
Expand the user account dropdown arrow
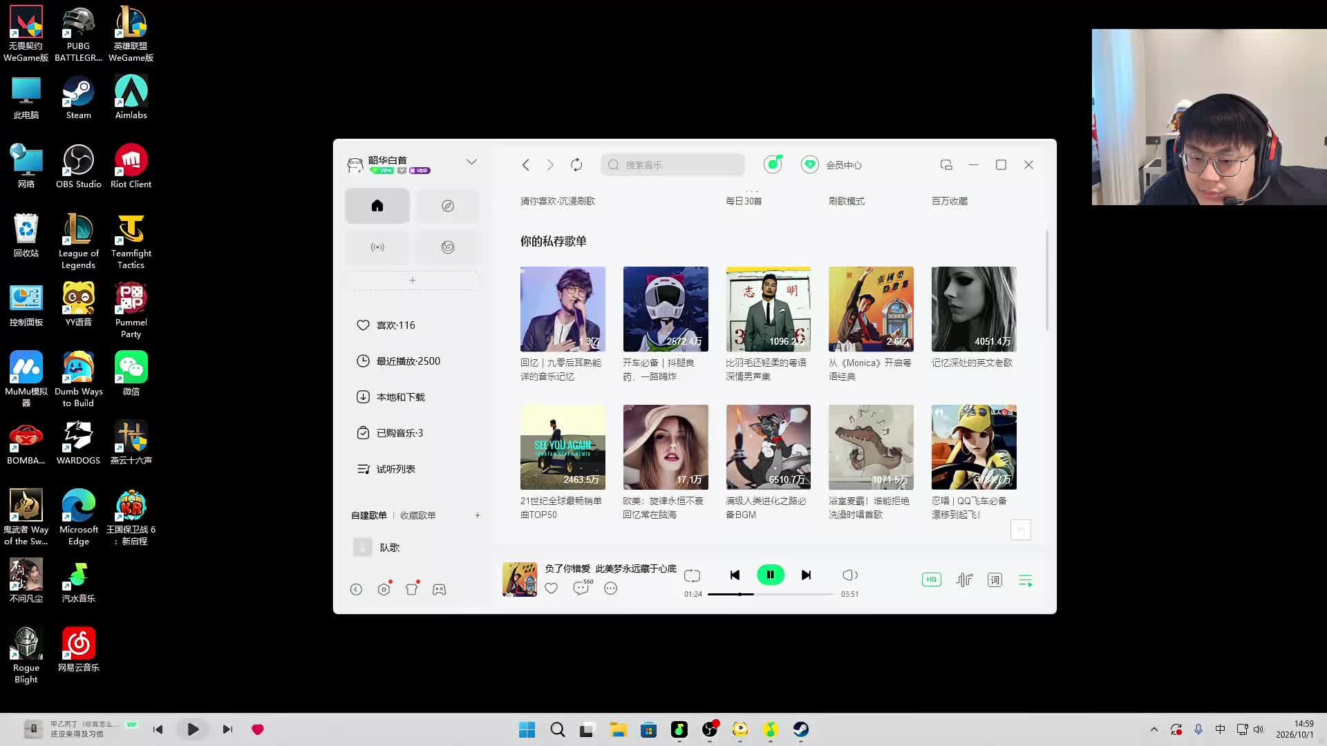[471, 162]
